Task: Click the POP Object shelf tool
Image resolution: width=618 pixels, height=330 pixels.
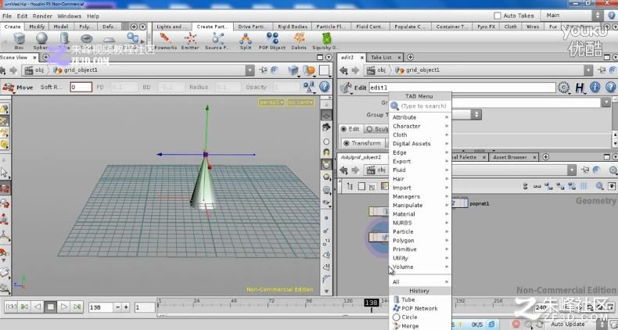Action: click(272, 41)
